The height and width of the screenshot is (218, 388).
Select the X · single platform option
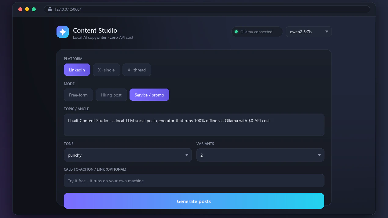(106, 70)
